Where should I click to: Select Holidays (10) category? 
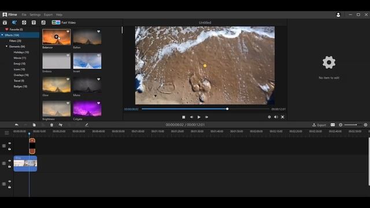pos(21,52)
